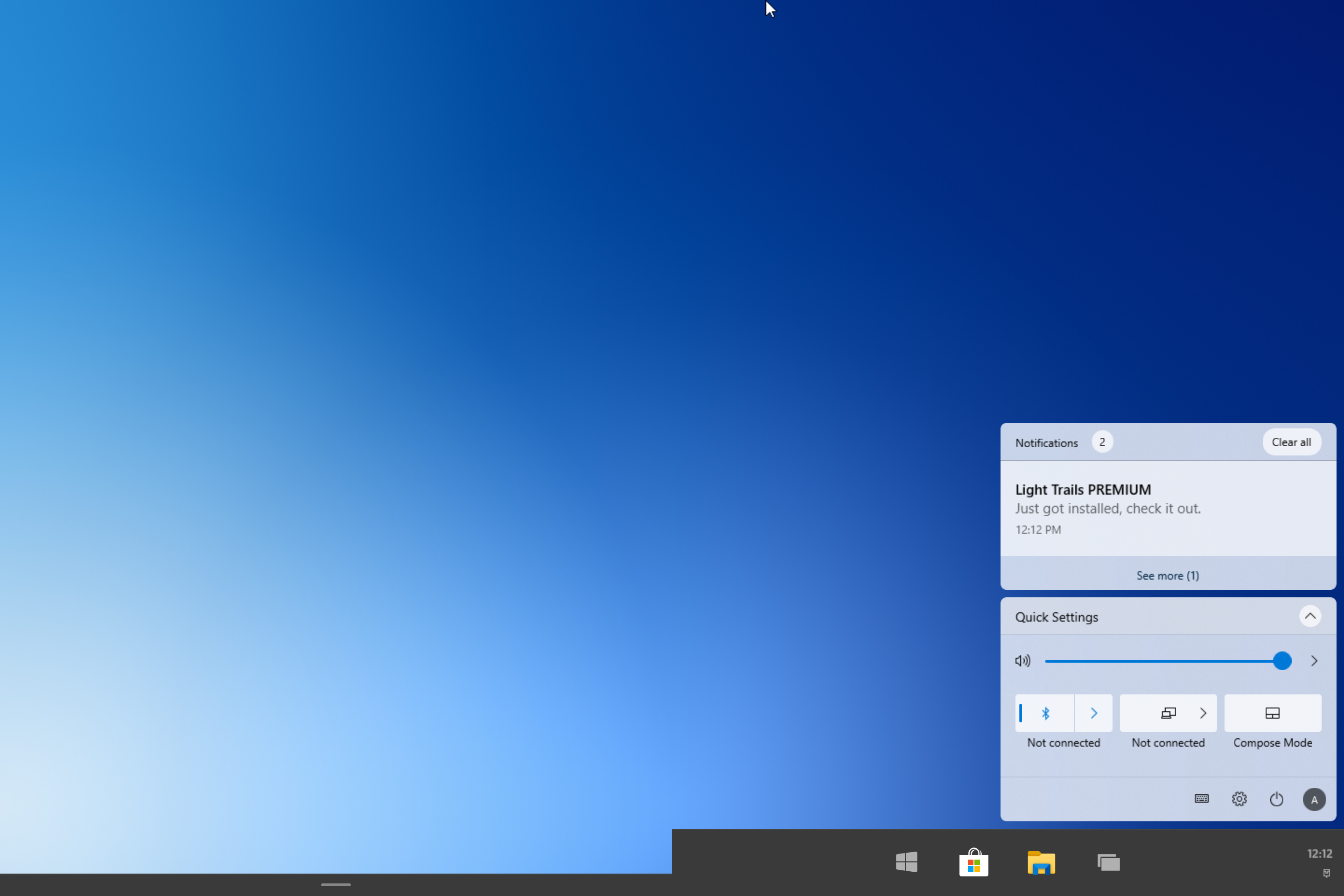Expand Bluetooth device options chevron
The width and height of the screenshot is (1344, 896).
(x=1094, y=713)
